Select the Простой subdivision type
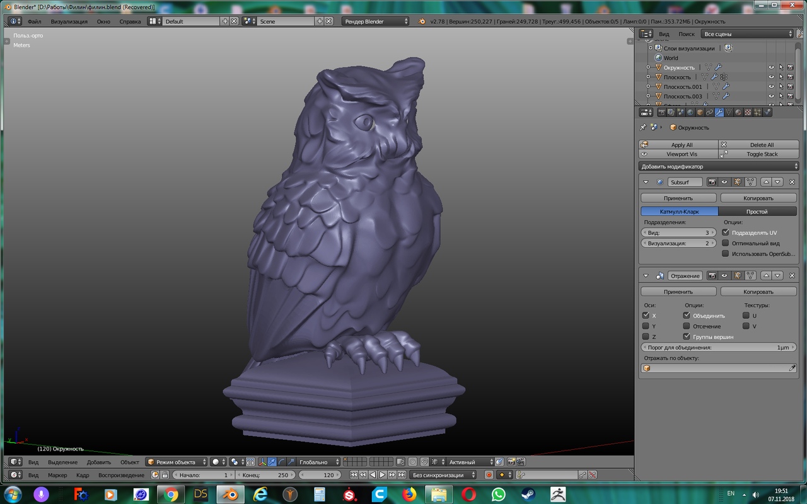The height and width of the screenshot is (504, 807). (x=757, y=212)
